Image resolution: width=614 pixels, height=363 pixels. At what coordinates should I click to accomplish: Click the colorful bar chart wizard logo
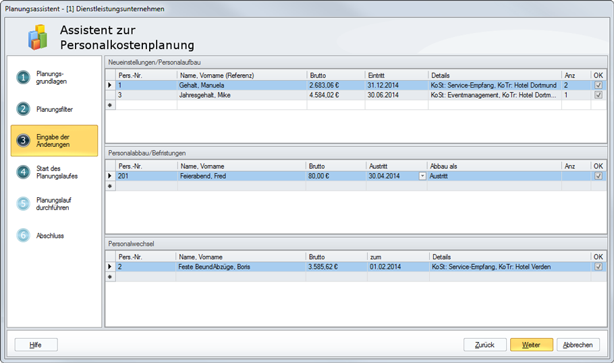38,37
